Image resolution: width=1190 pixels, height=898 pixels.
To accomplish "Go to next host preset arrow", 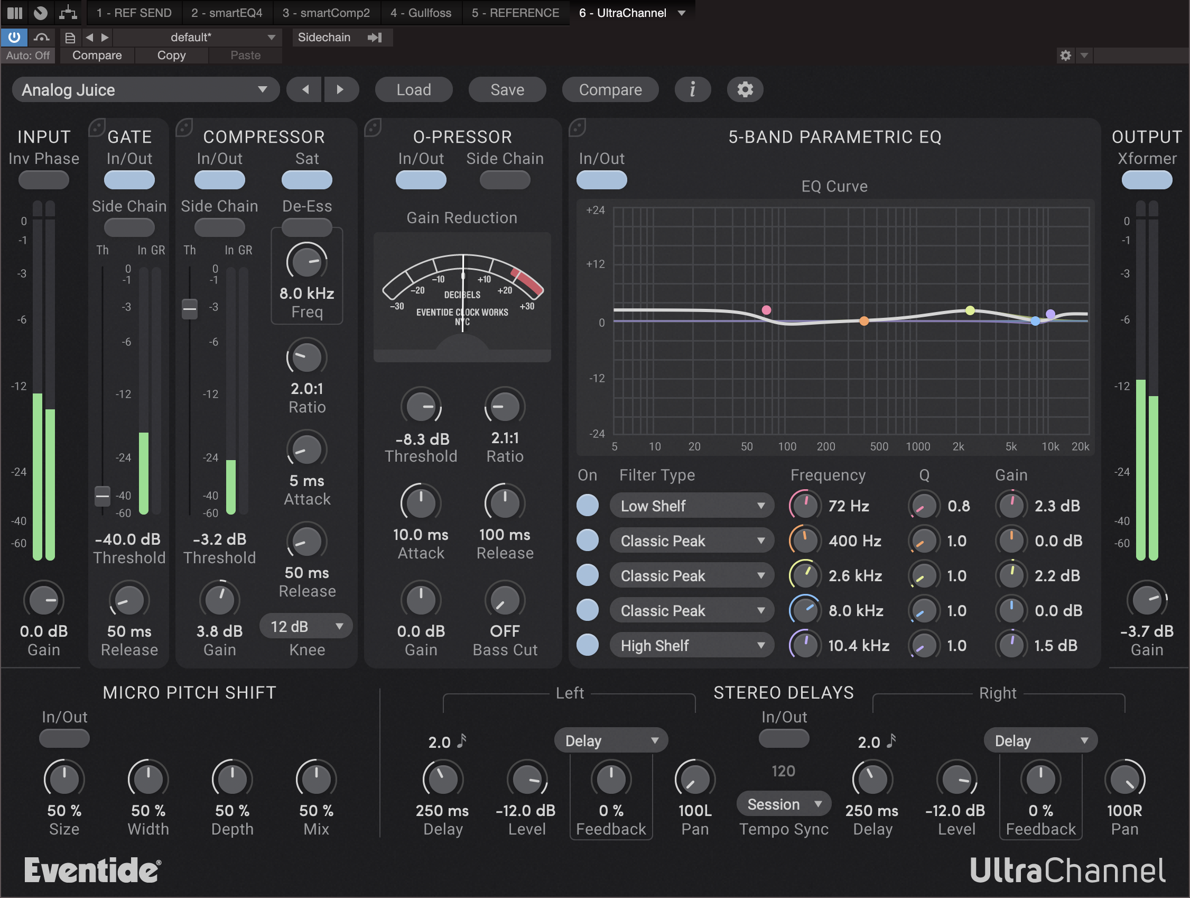I will tap(105, 37).
